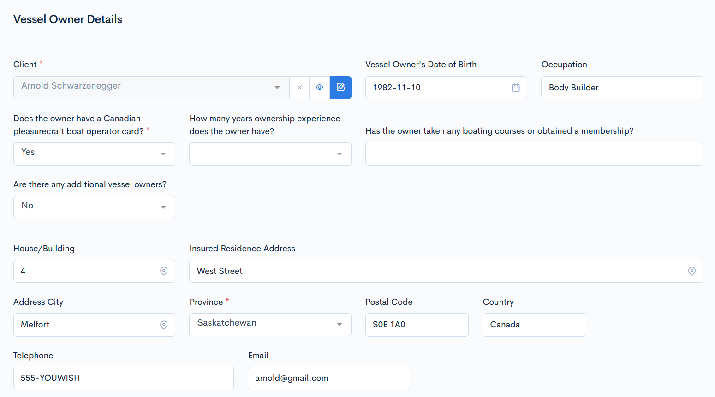This screenshot has height=397, width=715.
Task: Click the blue edit client icon
Action: [x=340, y=88]
